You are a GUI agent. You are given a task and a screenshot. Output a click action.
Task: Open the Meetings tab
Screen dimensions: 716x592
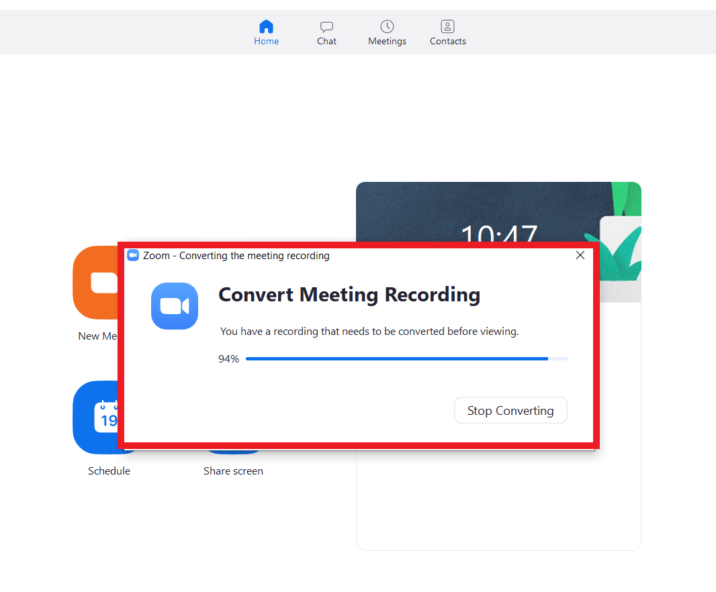coord(387,32)
